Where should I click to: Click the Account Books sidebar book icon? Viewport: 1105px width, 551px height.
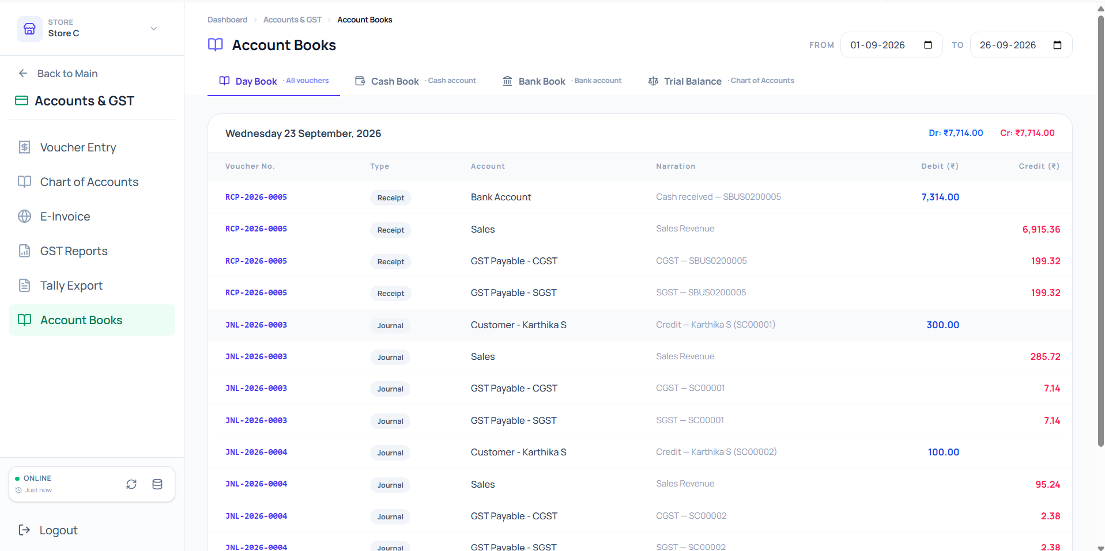(x=24, y=320)
